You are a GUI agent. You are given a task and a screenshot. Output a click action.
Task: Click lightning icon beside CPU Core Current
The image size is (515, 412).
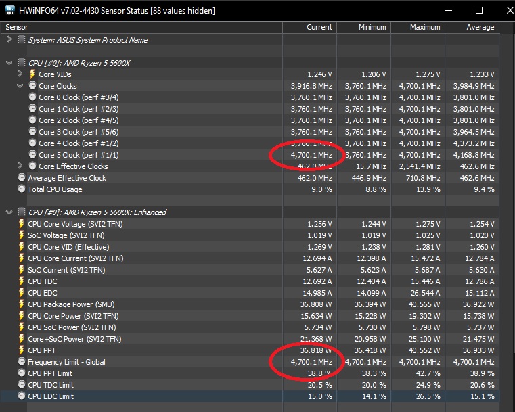(x=22, y=258)
